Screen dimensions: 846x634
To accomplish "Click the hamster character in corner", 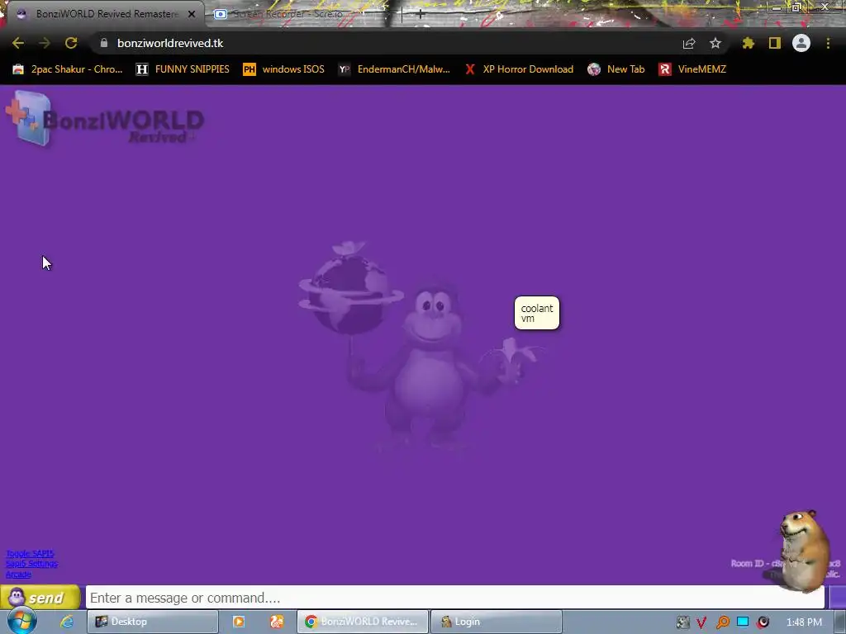I will pos(804,550).
